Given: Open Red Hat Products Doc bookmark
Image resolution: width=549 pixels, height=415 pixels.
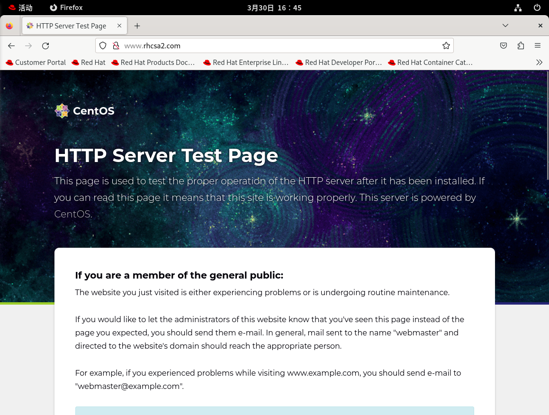Looking at the screenshot, I should click(153, 63).
